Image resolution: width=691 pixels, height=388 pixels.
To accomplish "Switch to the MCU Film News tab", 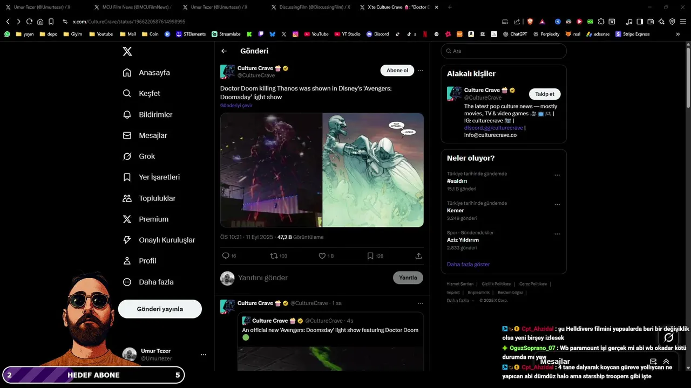I will coord(132,7).
